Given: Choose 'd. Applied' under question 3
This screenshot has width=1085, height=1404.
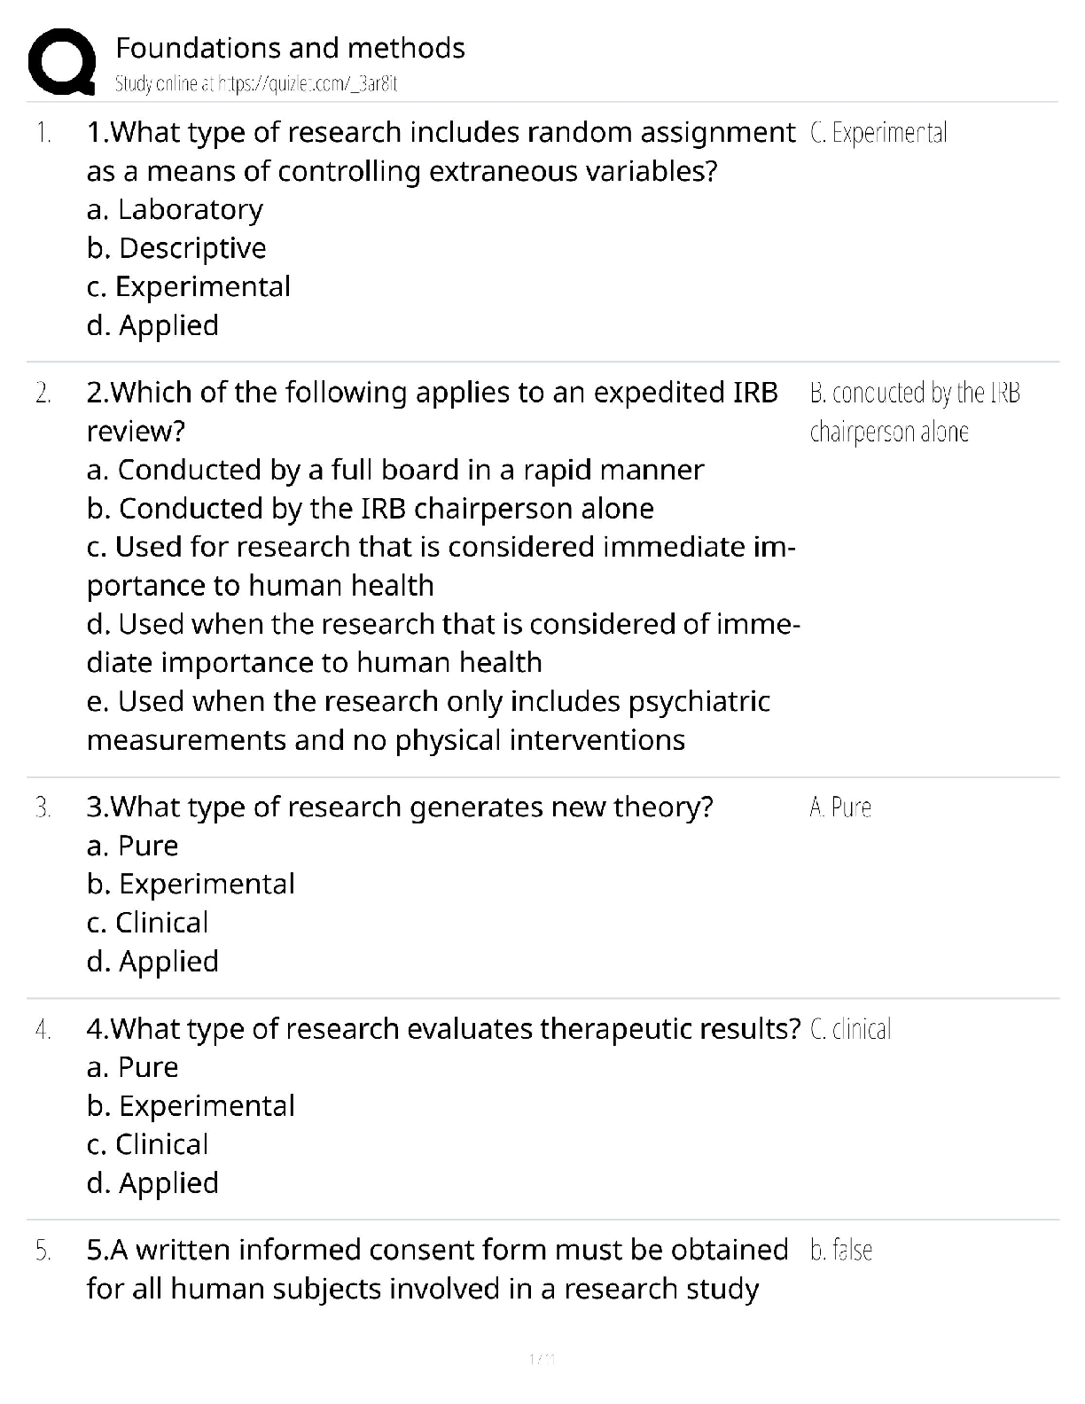Looking at the screenshot, I should (x=152, y=962).
